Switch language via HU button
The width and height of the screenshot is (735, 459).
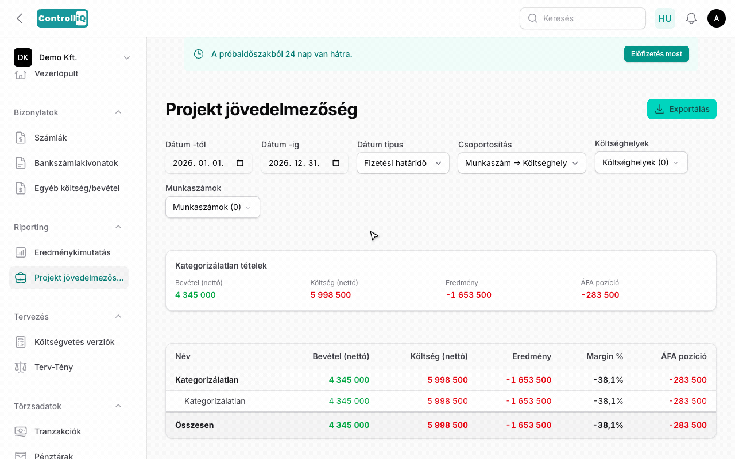click(x=665, y=18)
